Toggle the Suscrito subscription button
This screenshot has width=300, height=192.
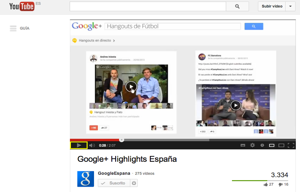(114, 183)
